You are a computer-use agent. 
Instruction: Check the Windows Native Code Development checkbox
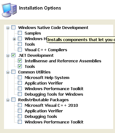[13, 27]
